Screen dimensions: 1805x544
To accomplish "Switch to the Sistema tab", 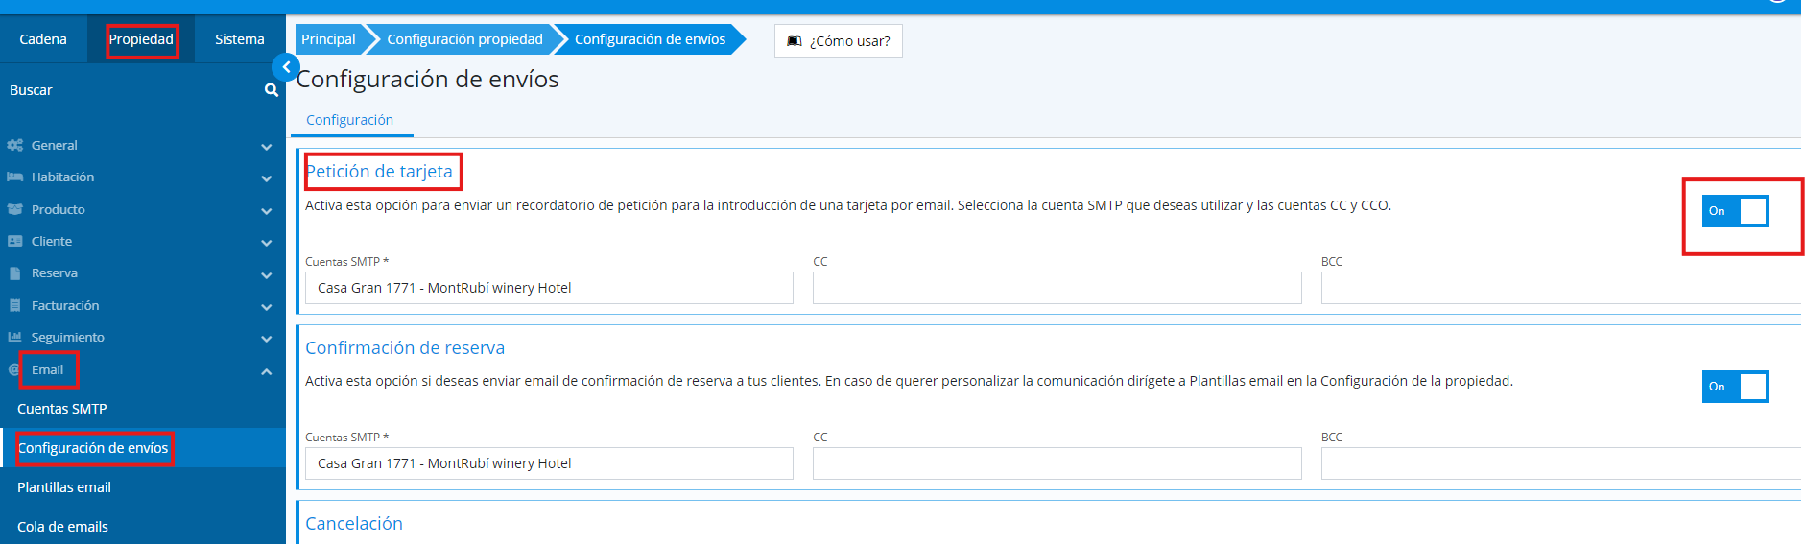I will [239, 39].
